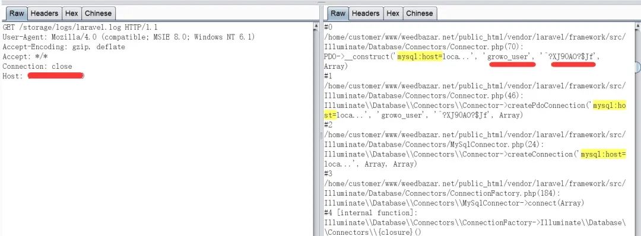This screenshot has width=641, height=236.
Task: Click the ConnectionFactory->Illuminate\\Database\ line
Action: 475,222
